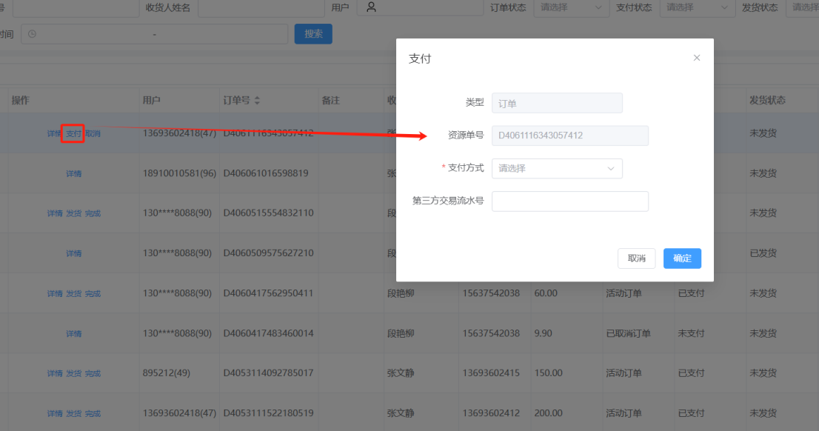The image size is (819, 431).
Task: Click order number D4060509575627210
Action: (x=269, y=253)
